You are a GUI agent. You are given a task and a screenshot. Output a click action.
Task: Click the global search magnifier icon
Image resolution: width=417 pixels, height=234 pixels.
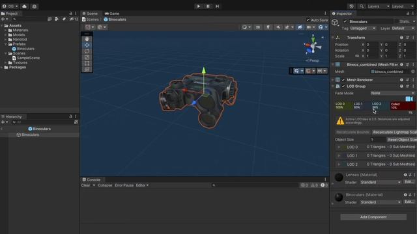click(x=362, y=6)
